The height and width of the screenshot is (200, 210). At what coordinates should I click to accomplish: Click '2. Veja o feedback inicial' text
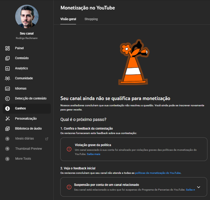point(78,168)
